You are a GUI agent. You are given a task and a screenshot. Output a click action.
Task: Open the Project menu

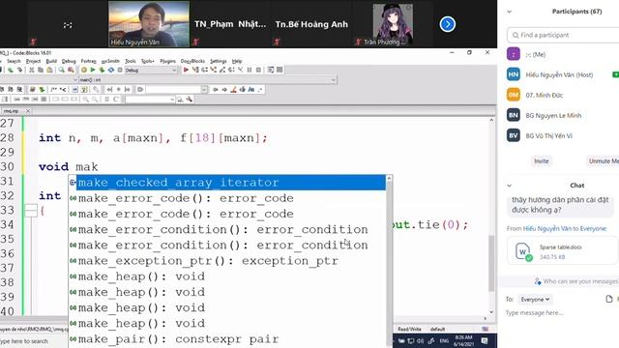[33, 61]
